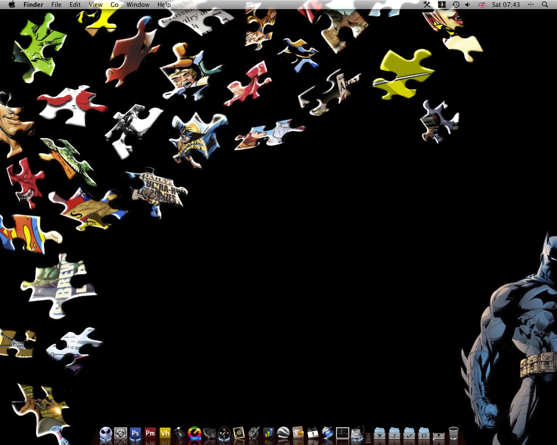
Task: Open the Help menu
Action: coord(164,5)
